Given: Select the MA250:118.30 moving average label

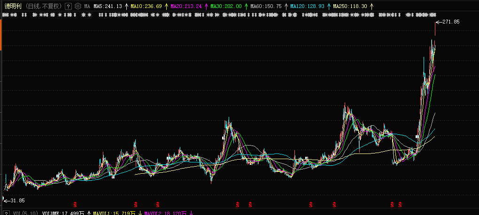Looking at the screenshot, I should coord(350,7).
